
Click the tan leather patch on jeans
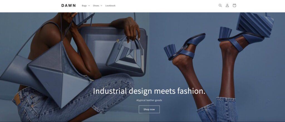[17, 99]
